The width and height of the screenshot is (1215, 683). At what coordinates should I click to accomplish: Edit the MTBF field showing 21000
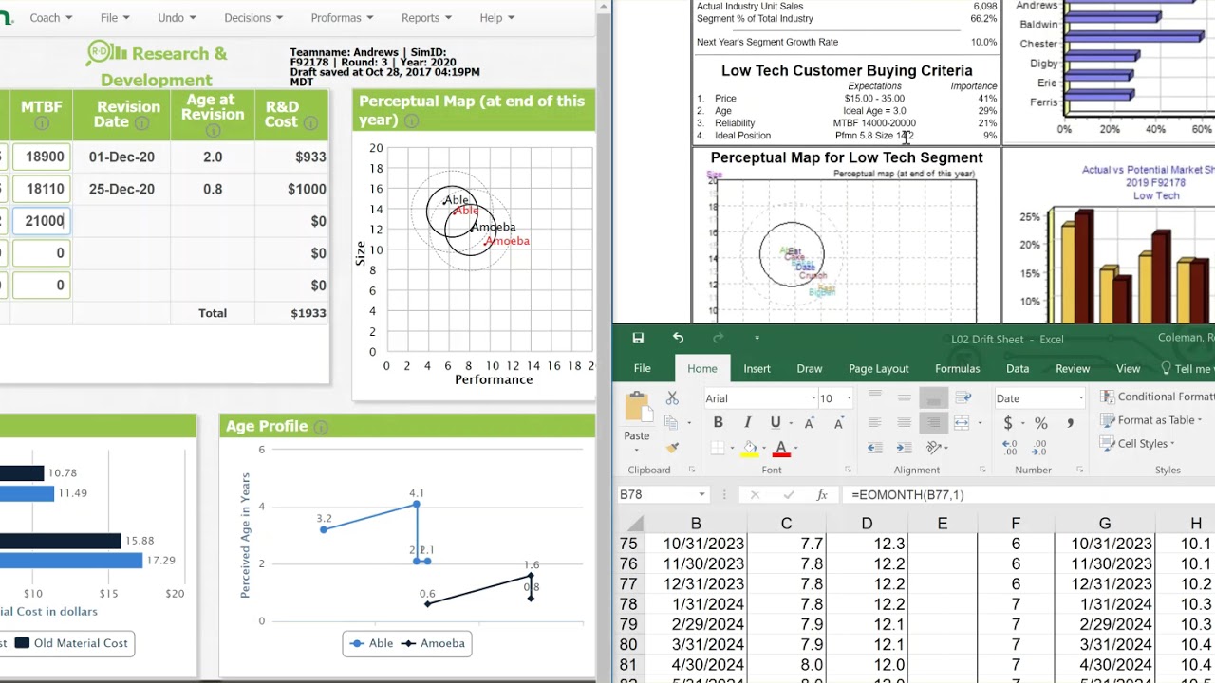coord(41,221)
